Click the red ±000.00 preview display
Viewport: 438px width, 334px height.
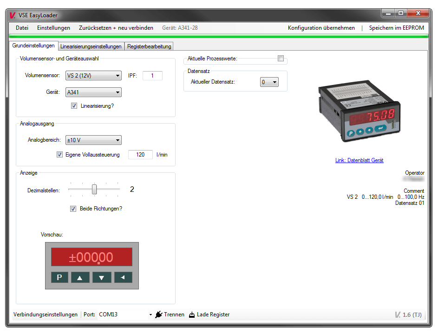[92, 257]
